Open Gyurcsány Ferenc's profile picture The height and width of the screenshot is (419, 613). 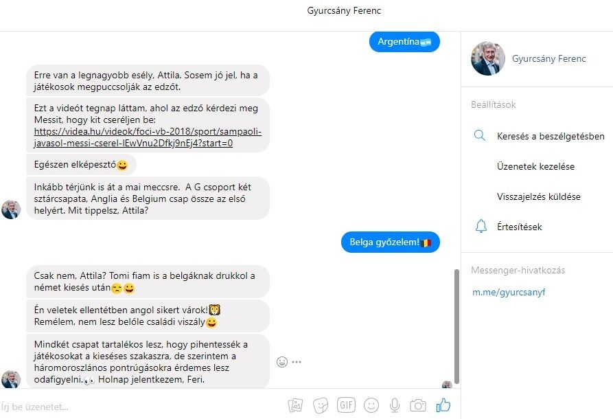point(488,58)
